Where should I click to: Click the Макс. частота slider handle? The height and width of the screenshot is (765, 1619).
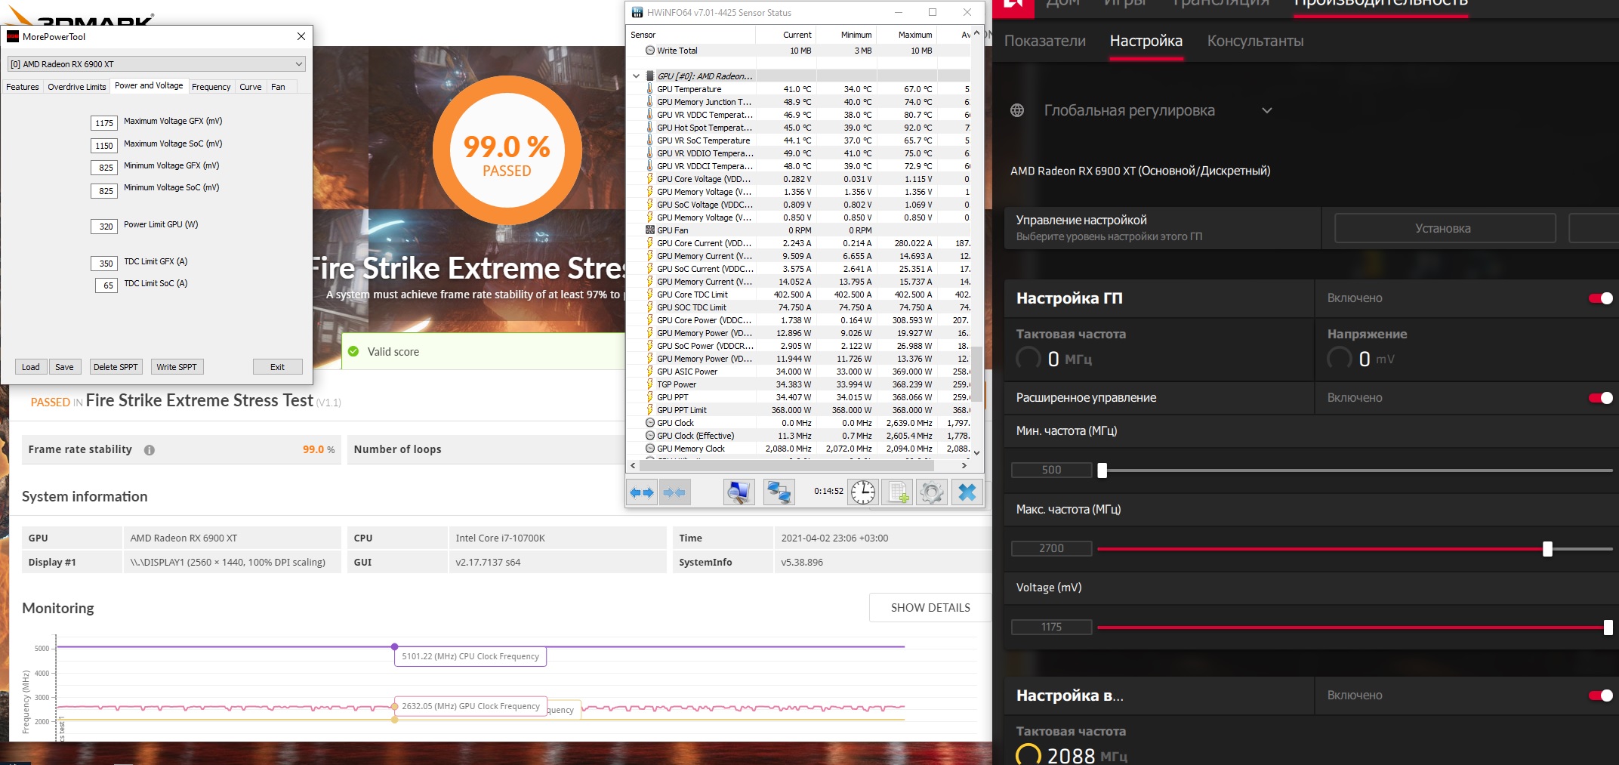tap(1547, 549)
